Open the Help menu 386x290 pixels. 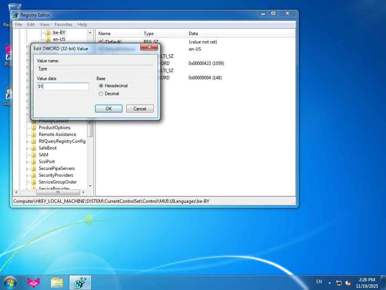pyautogui.click(x=82, y=25)
